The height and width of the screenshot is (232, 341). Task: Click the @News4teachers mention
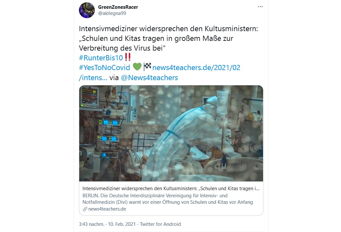149,78
